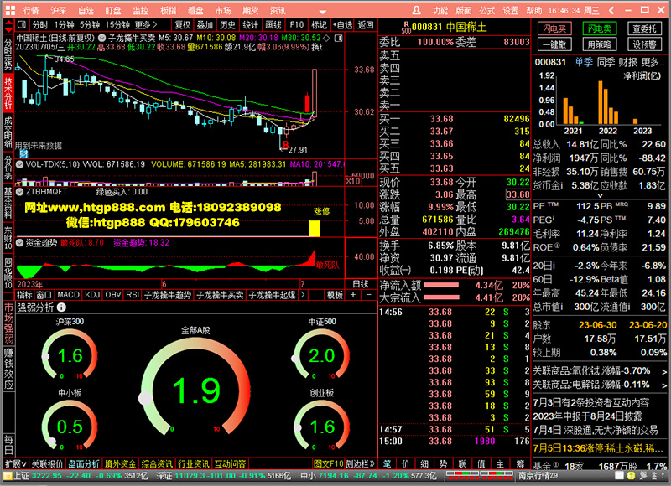671x486 pixels.
Task: Toggle 复权 price adjustment
Action: 182,25
